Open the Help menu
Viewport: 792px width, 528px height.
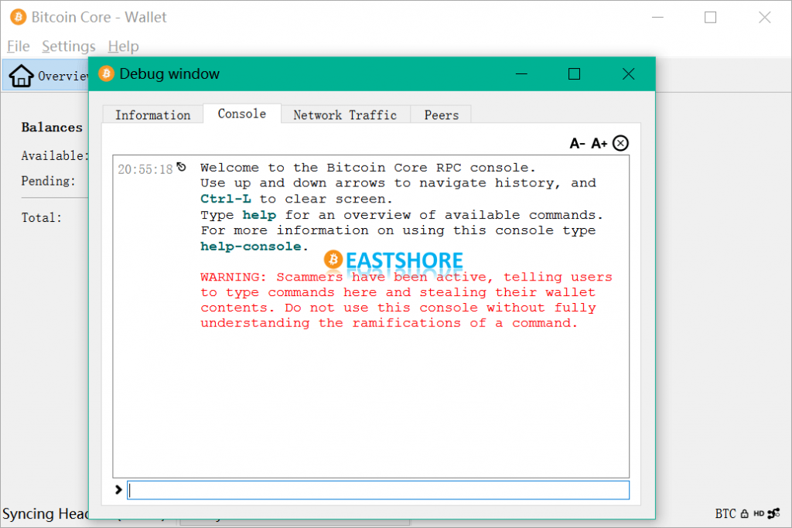click(x=123, y=46)
